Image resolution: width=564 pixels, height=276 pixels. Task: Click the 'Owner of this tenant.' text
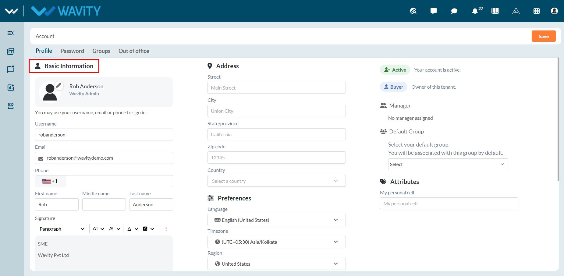click(x=434, y=87)
